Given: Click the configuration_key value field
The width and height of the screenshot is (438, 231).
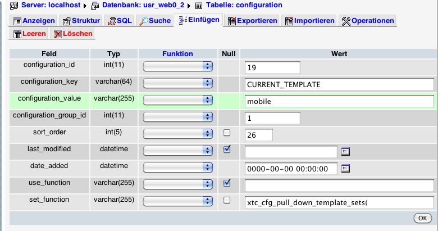Looking at the screenshot, I should 339,84.
